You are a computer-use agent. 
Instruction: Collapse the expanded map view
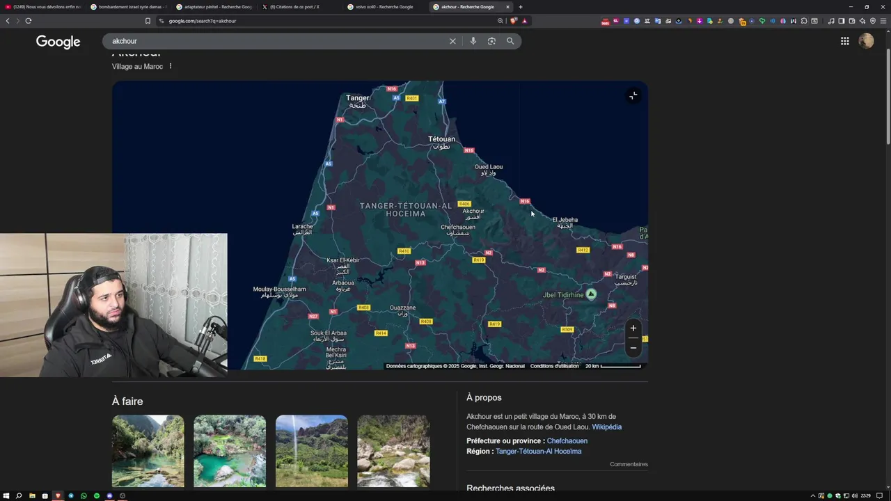tap(633, 95)
